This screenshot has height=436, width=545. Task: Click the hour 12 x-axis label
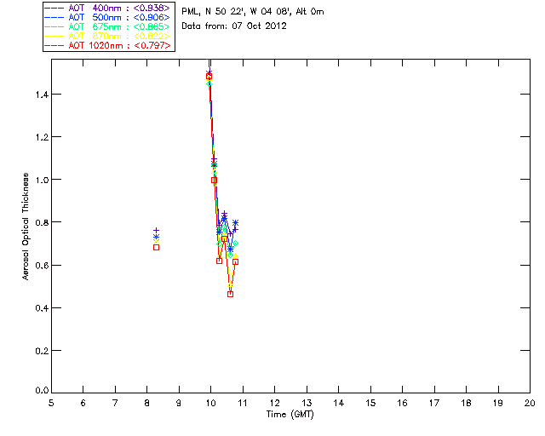coord(274,403)
